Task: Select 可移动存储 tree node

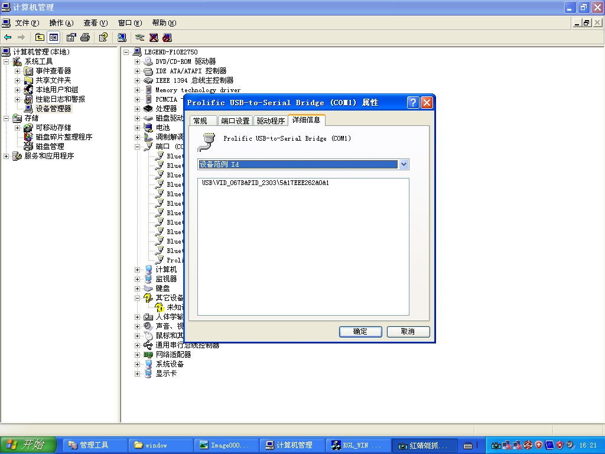Action: pyautogui.click(x=53, y=128)
